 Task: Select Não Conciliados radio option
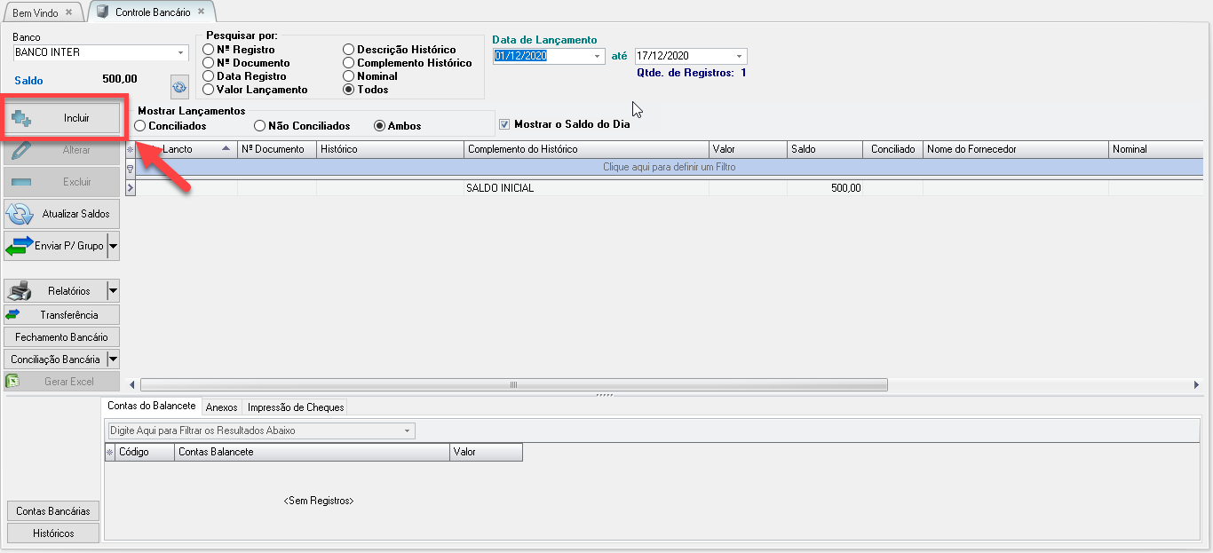(260, 126)
